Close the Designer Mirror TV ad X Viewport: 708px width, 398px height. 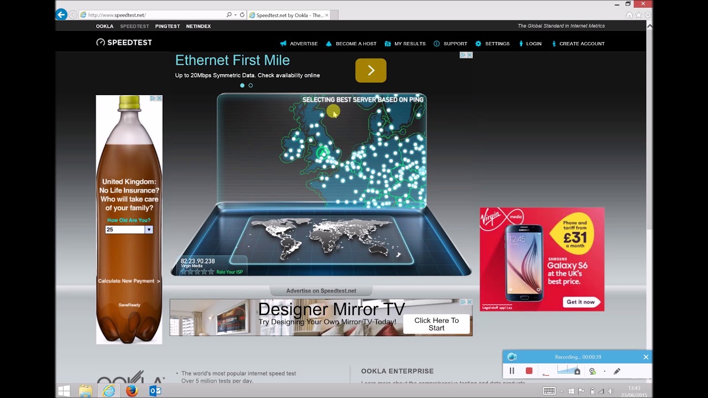coord(470,302)
